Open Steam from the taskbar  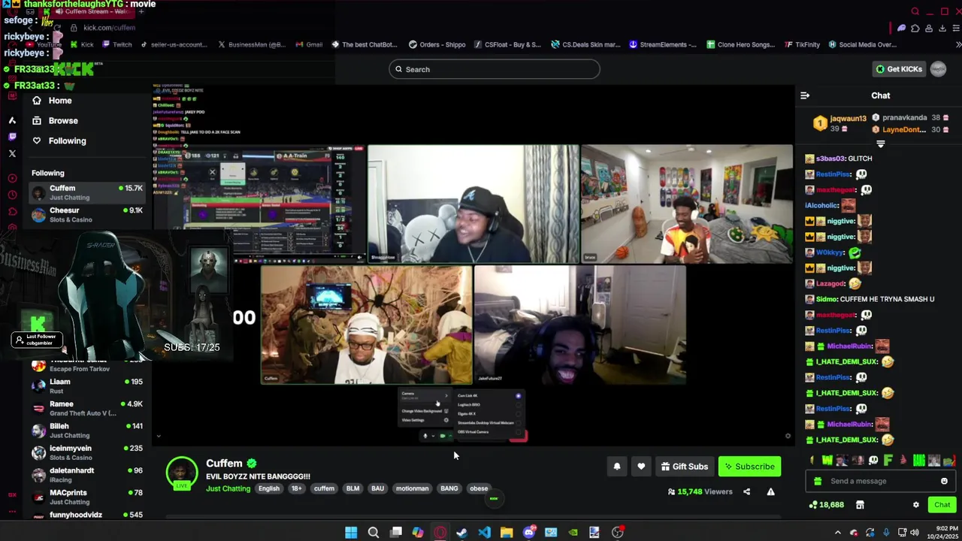[x=461, y=533]
